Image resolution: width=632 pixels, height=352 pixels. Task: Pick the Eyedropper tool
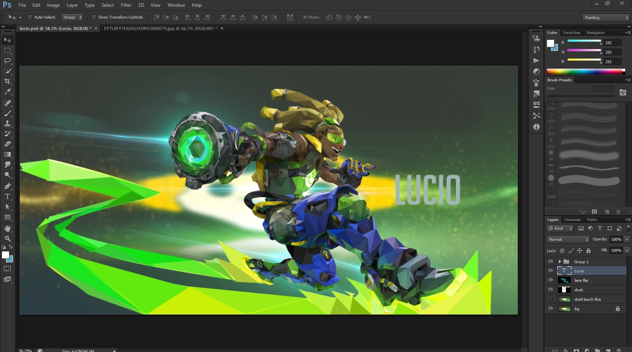(x=8, y=92)
